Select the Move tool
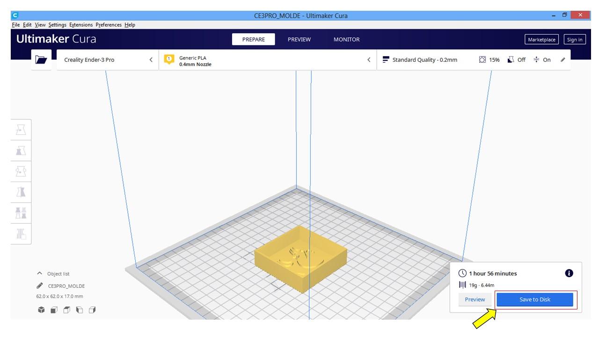The width and height of the screenshot is (599, 337). (21, 130)
